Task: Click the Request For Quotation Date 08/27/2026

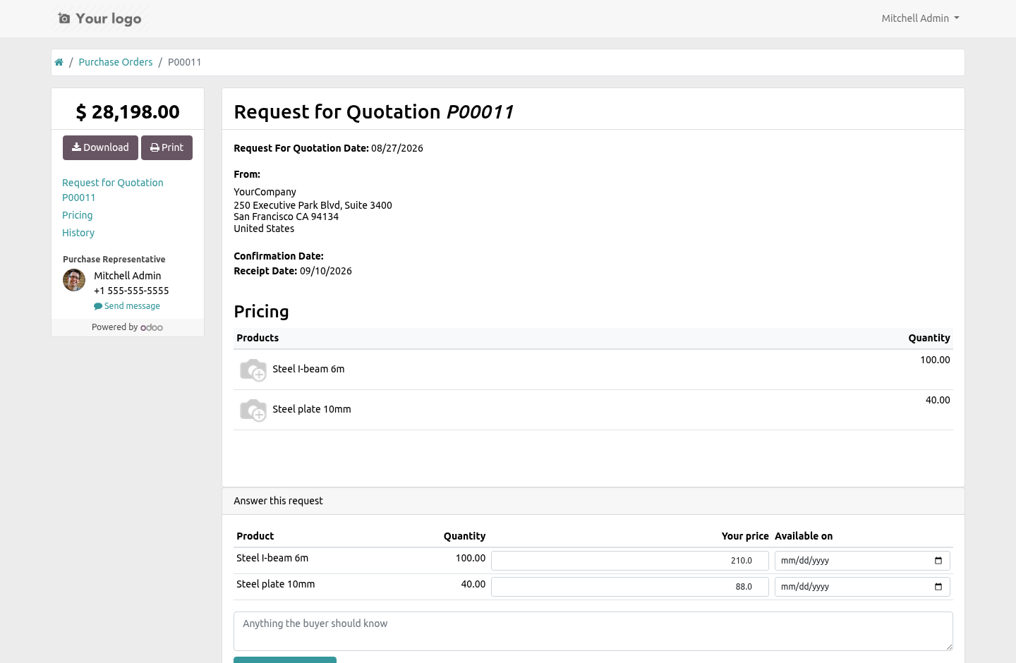Action: pos(329,148)
